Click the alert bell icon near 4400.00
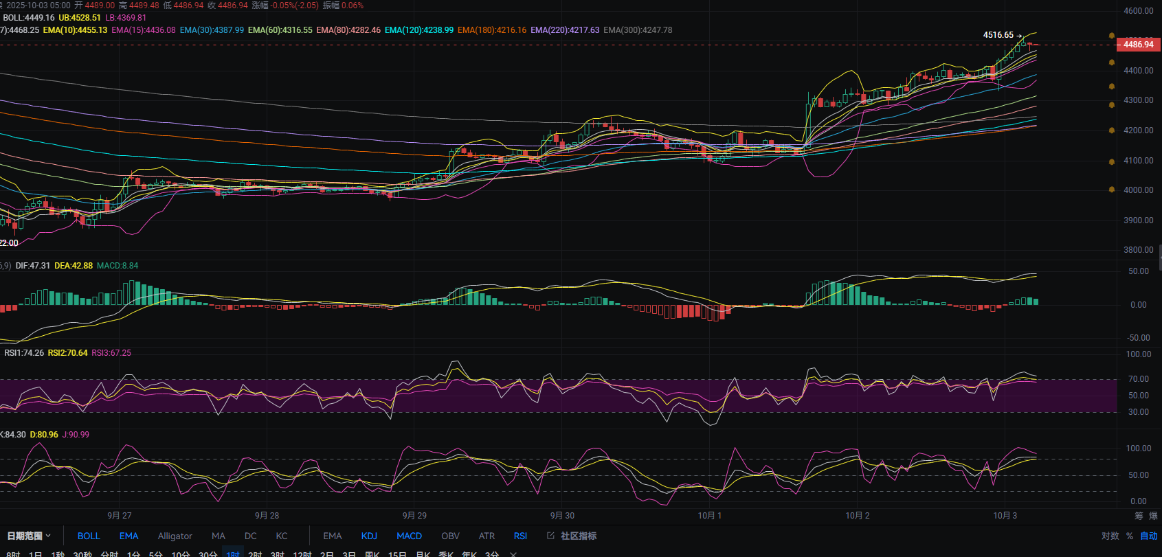 click(1112, 62)
